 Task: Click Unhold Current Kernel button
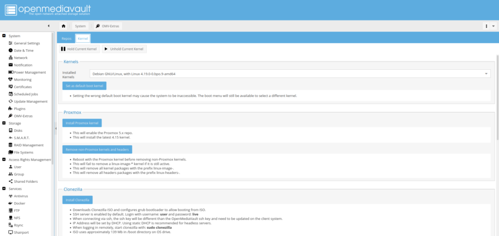pos(124,49)
